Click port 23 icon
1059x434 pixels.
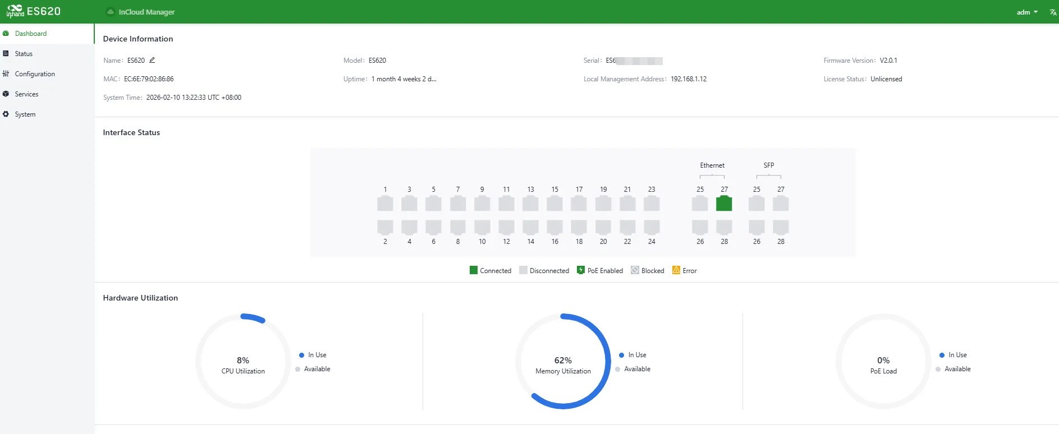click(652, 203)
